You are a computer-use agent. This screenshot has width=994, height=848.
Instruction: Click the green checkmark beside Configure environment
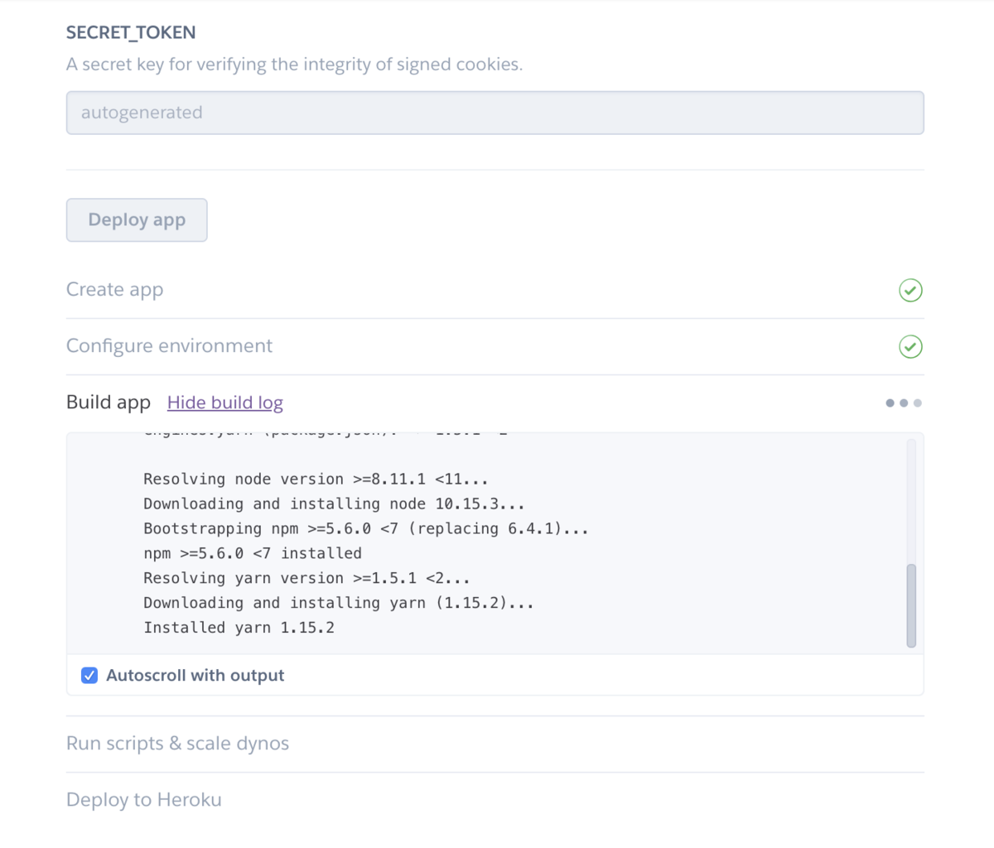[x=910, y=347]
